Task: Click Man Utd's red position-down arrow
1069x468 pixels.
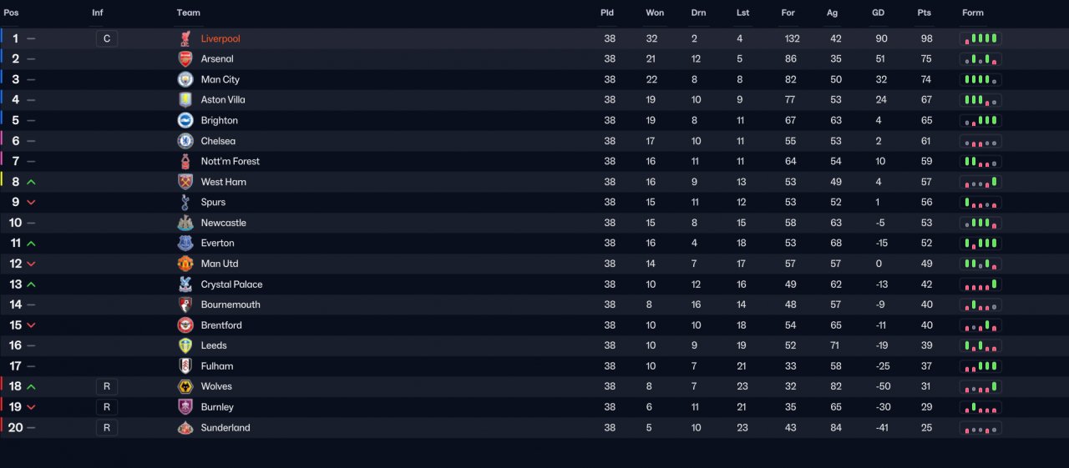Action: click(31, 264)
